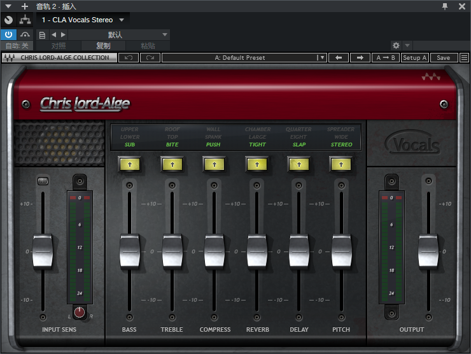Load previous Waves preset arrow
The width and height of the screenshot is (471, 354).
(x=339, y=58)
